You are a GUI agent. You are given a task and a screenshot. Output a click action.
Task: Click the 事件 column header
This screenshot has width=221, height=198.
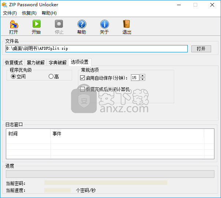pos(127,134)
